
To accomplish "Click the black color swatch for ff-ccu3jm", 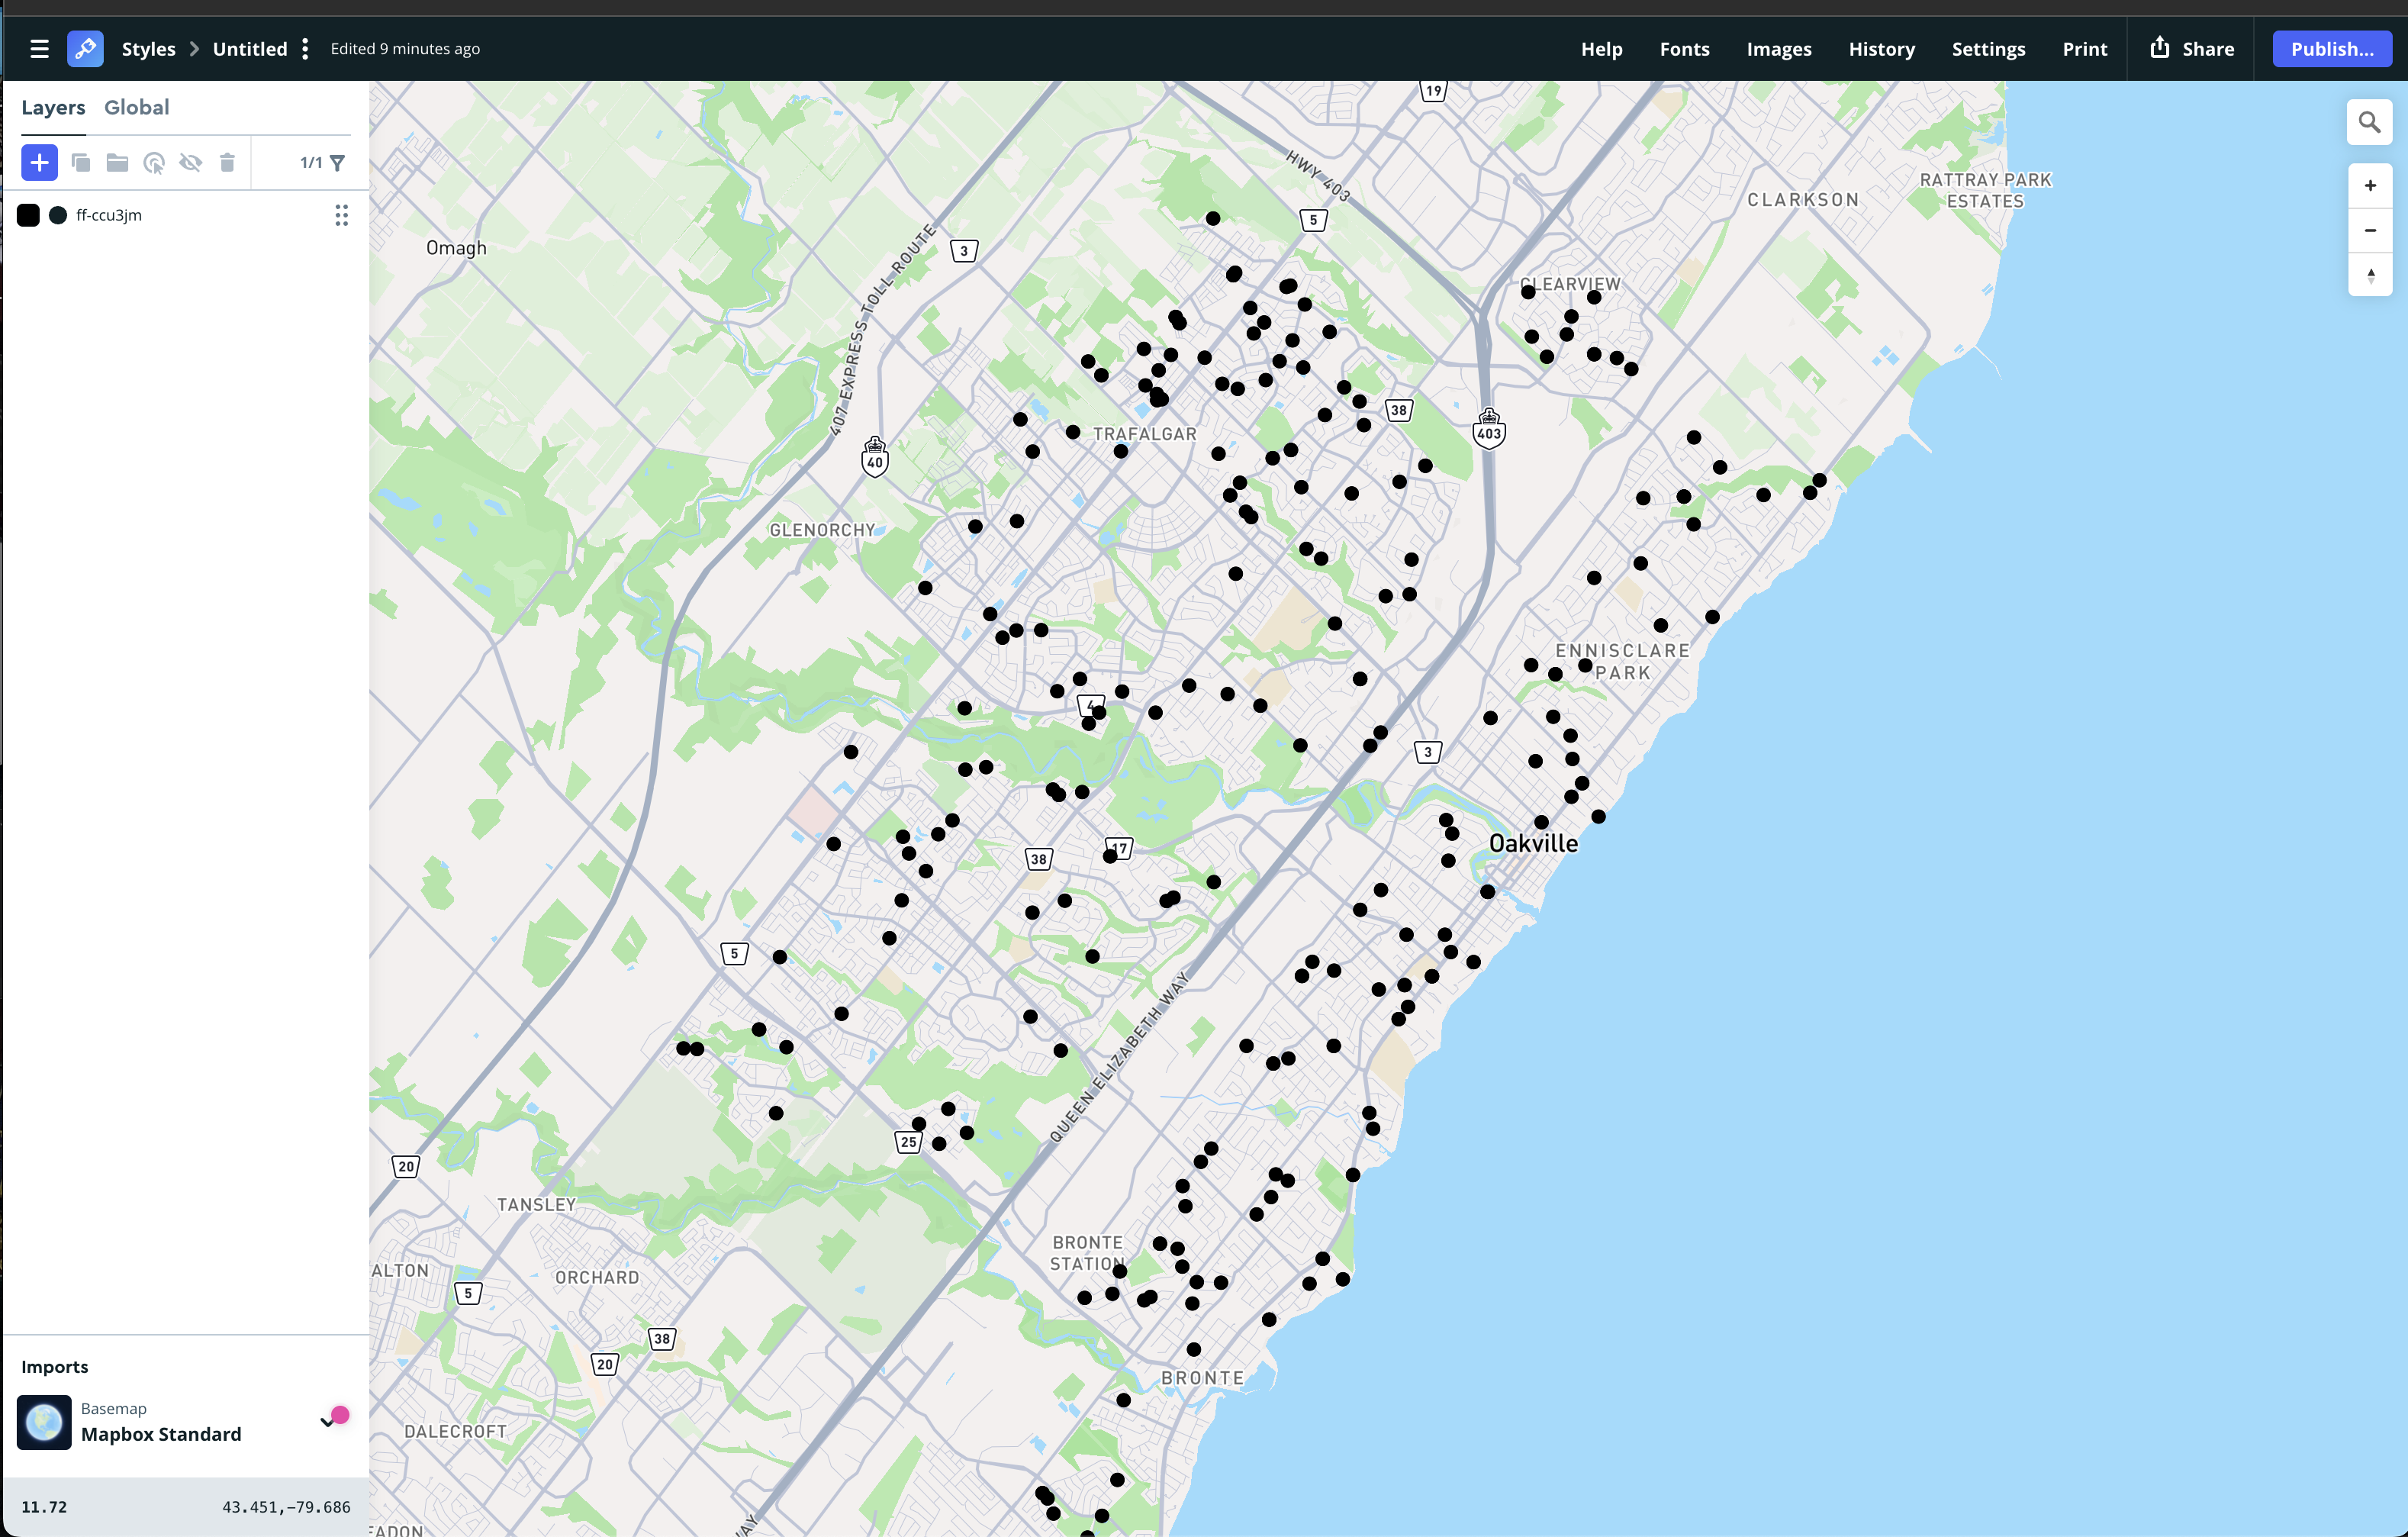I will (x=28, y=215).
